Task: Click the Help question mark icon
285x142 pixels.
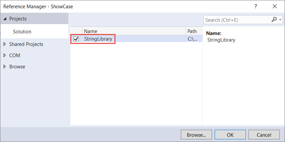Action: (255, 6)
